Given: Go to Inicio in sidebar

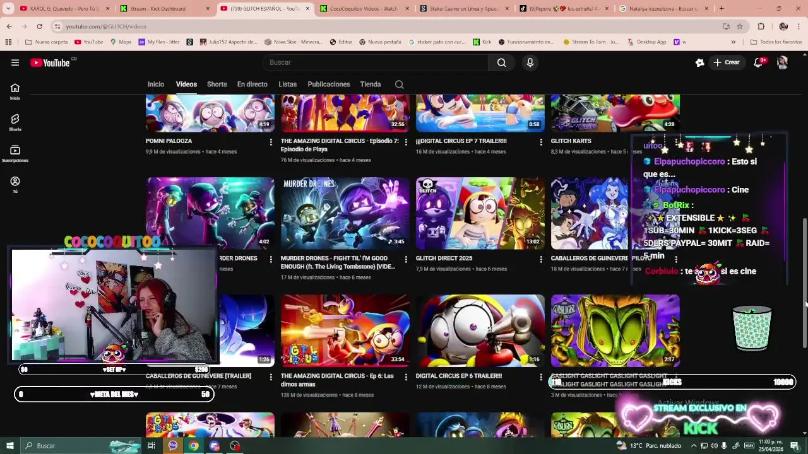Looking at the screenshot, I should click(x=15, y=91).
